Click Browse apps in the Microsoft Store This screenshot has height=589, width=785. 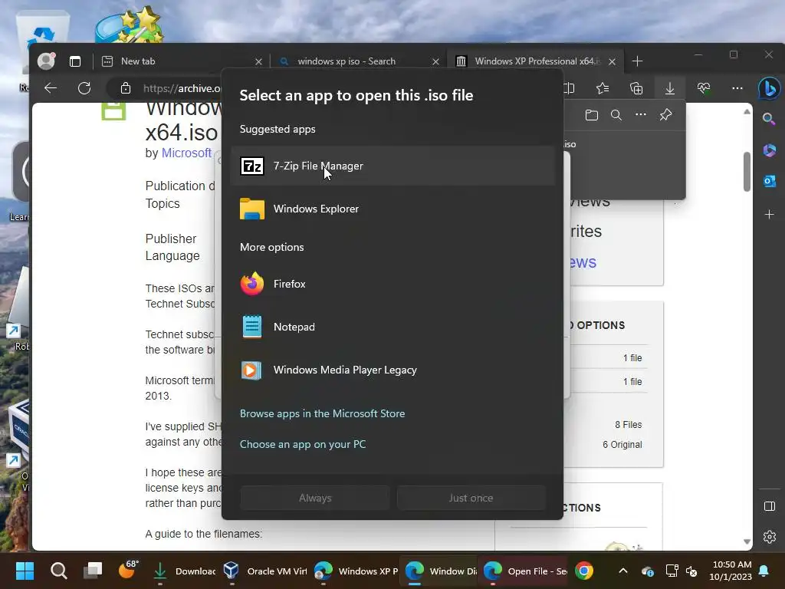click(322, 413)
